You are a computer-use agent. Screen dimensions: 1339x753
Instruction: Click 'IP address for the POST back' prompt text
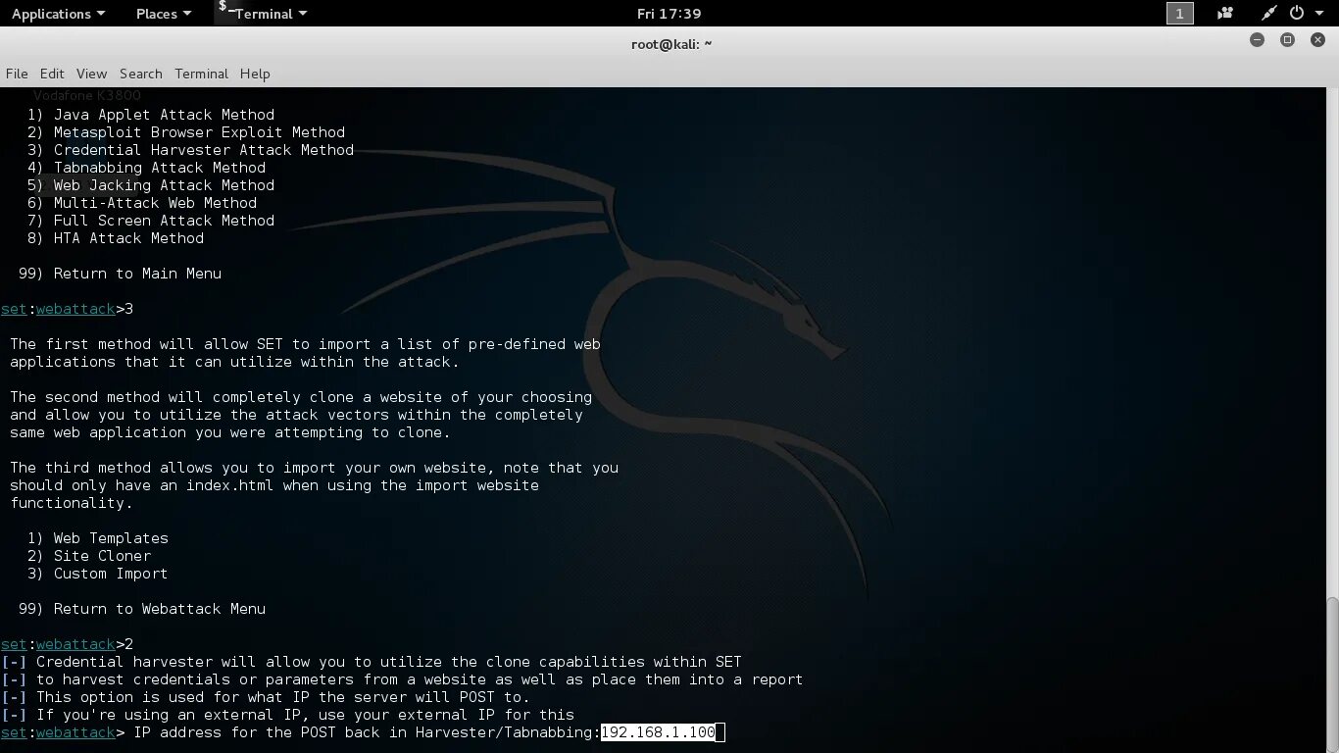[366, 732]
